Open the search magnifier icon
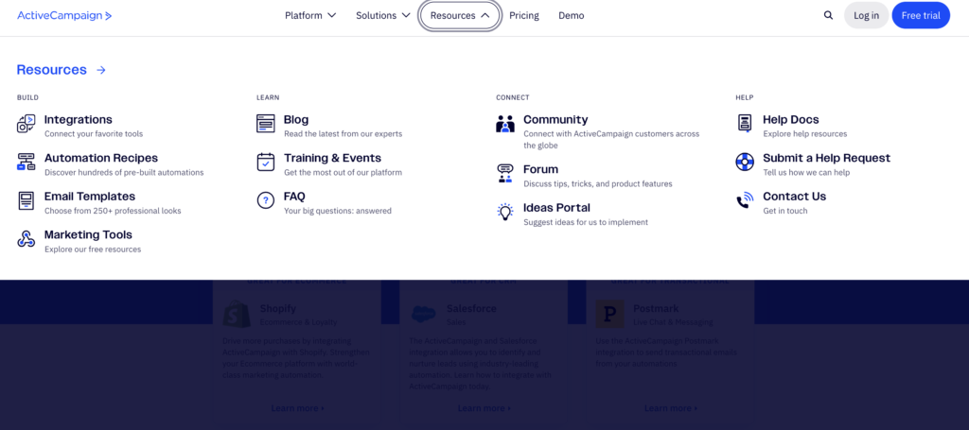Viewport: 969px width, 430px height. (x=828, y=15)
